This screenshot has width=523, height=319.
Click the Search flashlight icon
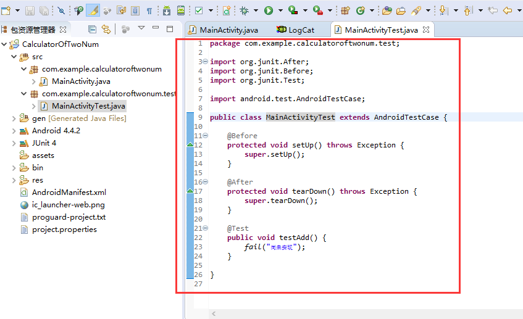pos(416,10)
